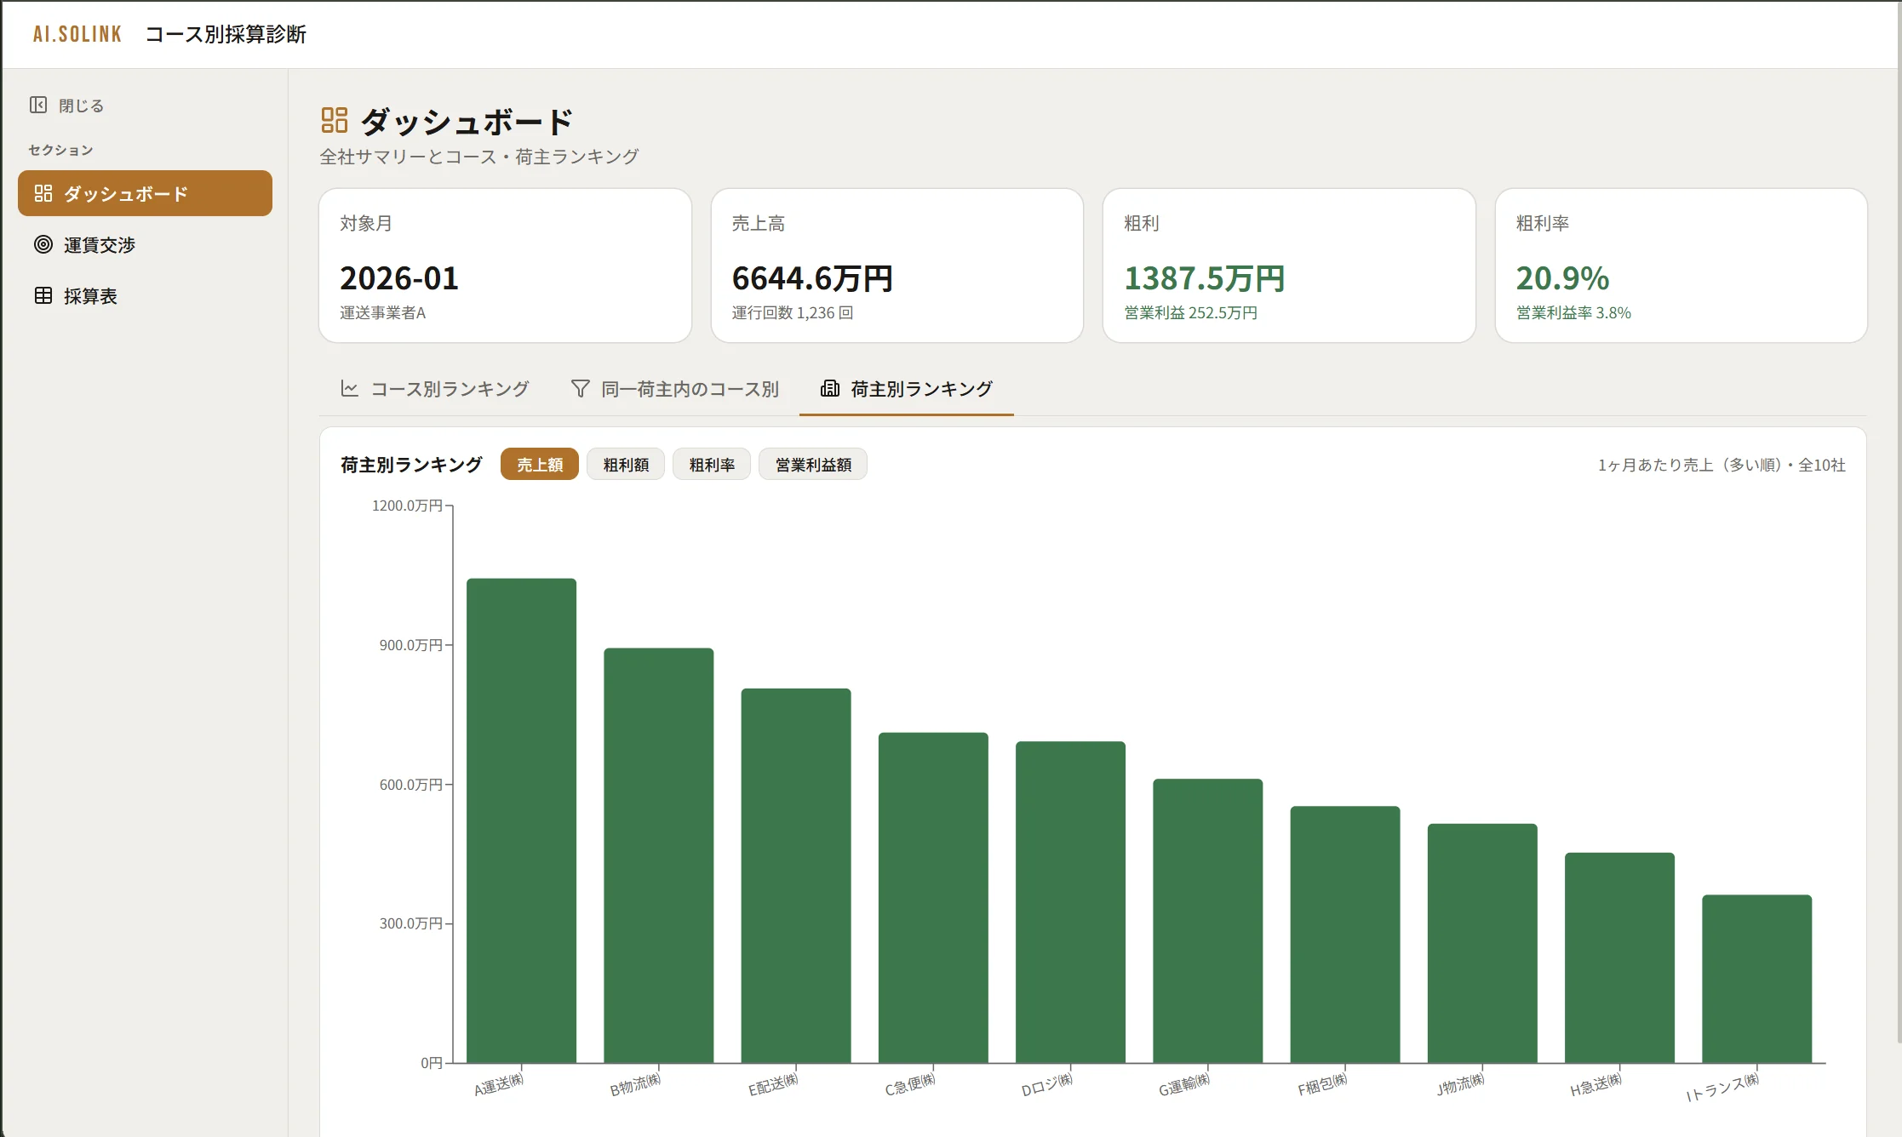Click the コース別採算診断 header title
Screen dimensions: 1902x1137
point(226,34)
